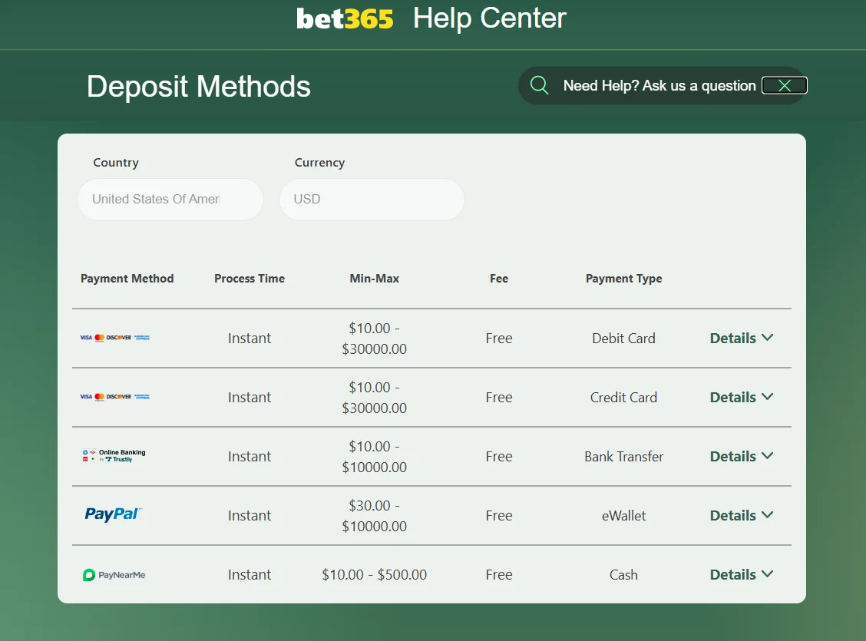Click the Credit Card payment type cell
The image size is (866, 641).
point(623,397)
